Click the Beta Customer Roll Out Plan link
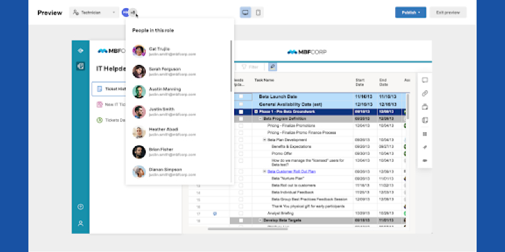Viewport: 505px width, 252px height. click(x=292, y=171)
